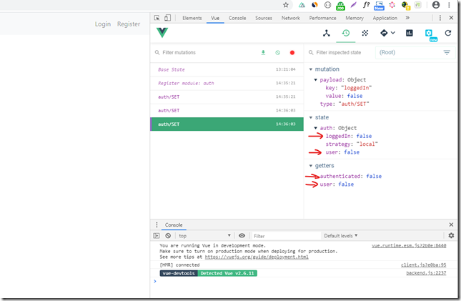
Task: Click the Commit All download icon
Action: pyautogui.click(x=263, y=52)
